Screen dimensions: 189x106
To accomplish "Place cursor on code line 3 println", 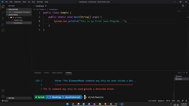I will (x=90, y=21).
